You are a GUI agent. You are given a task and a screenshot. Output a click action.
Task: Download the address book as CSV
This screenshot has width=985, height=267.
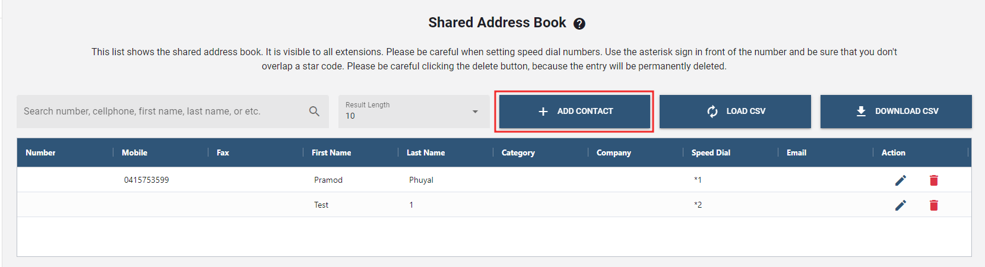[895, 112]
